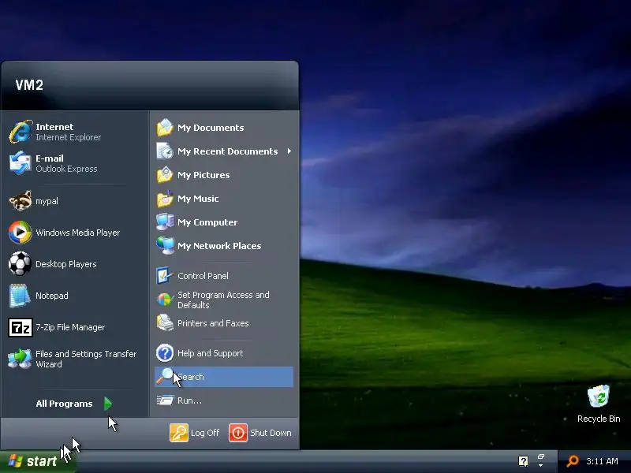Click the Printers and Faxes label
This screenshot has width=631, height=473.
pos(213,323)
